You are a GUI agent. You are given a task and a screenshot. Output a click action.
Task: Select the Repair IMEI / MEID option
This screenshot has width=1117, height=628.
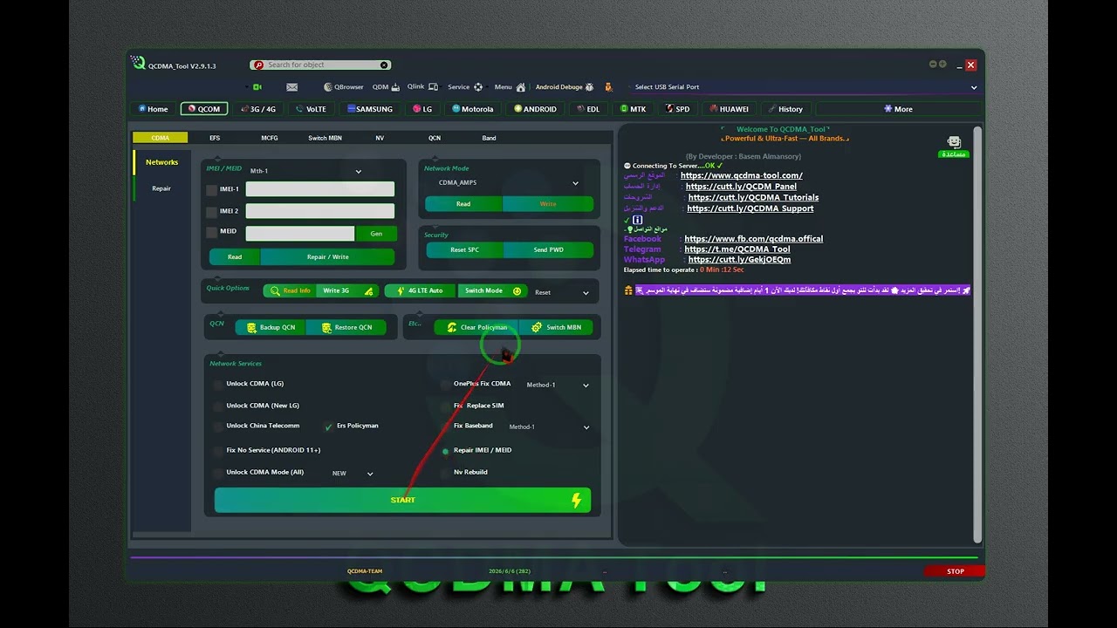[x=446, y=451]
